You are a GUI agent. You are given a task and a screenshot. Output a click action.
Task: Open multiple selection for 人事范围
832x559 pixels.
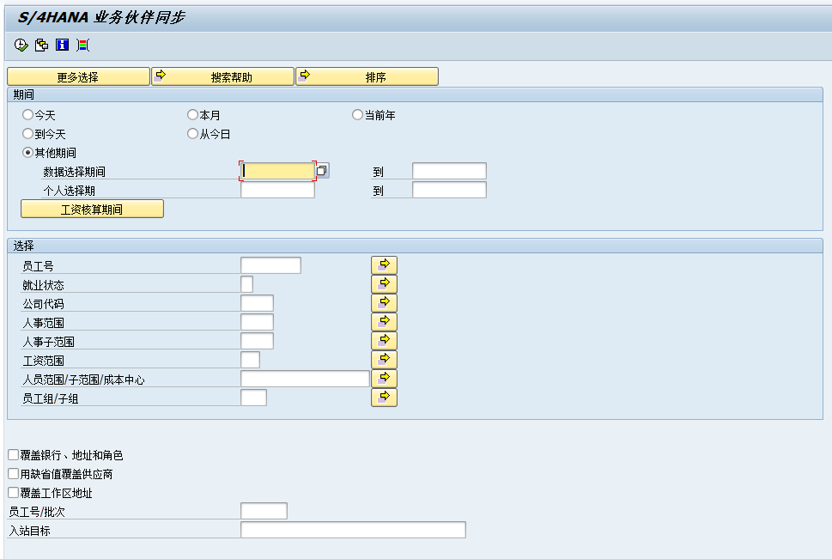click(383, 321)
